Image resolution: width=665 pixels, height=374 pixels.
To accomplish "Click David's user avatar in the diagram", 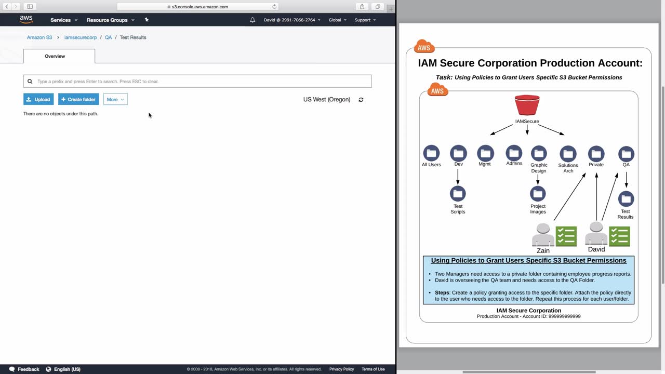I will 596,233.
